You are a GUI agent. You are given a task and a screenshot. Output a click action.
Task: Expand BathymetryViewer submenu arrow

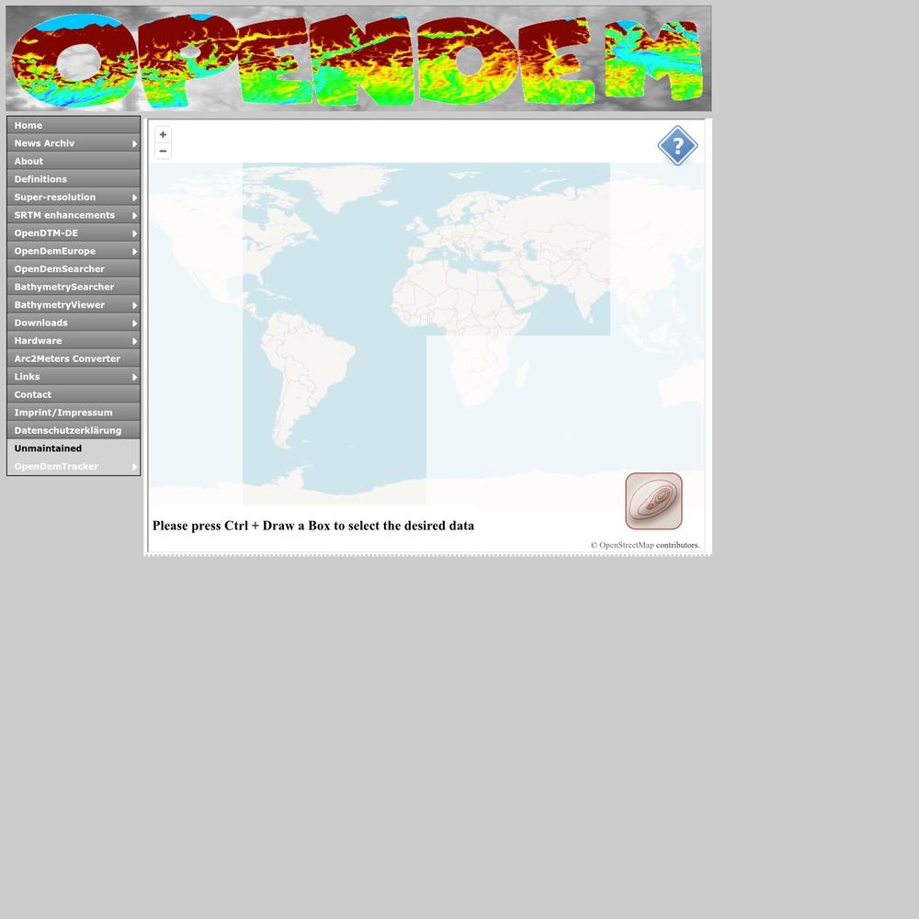pyautogui.click(x=135, y=305)
